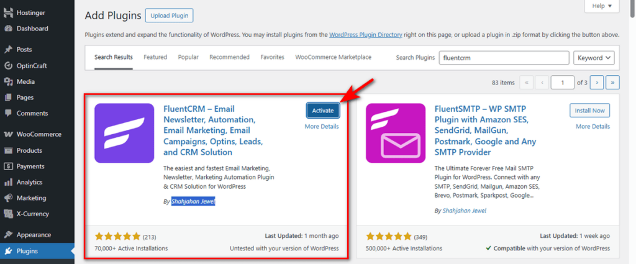
Task: Open the Popular plugins tab
Action: click(x=188, y=57)
